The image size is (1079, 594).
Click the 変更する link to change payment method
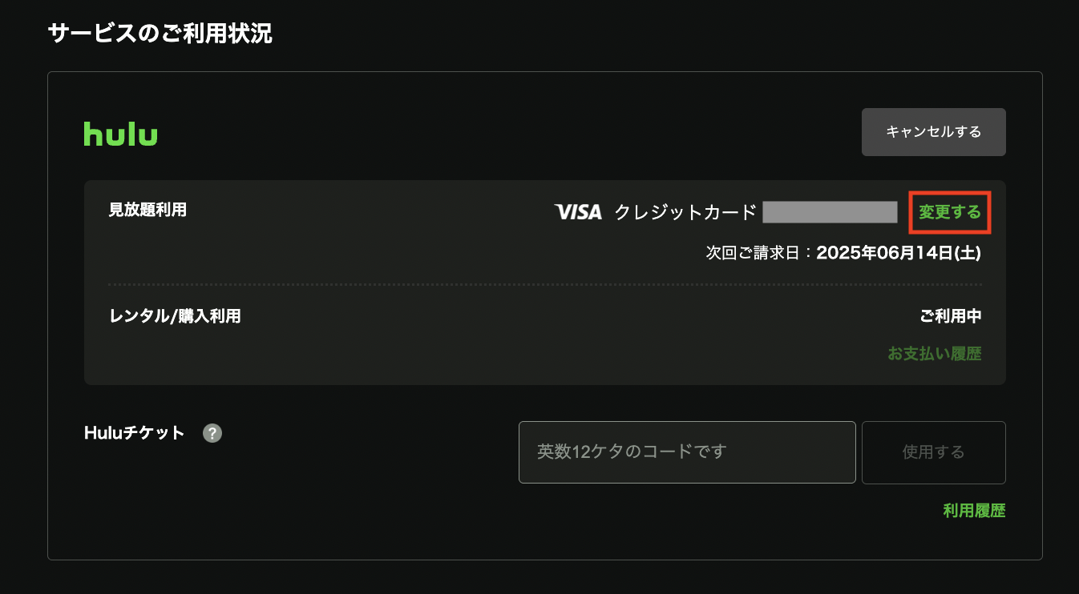pos(949,212)
